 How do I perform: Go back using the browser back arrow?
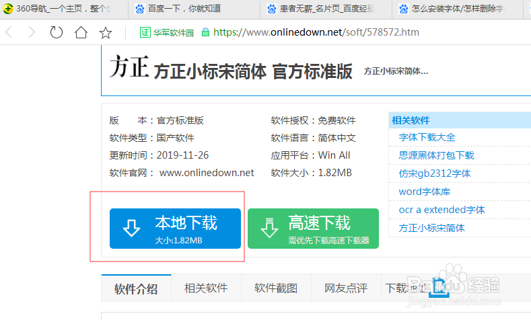(9, 32)
